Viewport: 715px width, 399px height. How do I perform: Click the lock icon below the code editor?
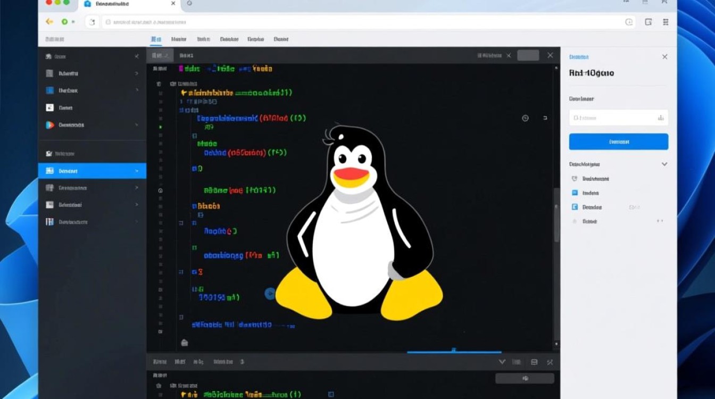point(184,343)
